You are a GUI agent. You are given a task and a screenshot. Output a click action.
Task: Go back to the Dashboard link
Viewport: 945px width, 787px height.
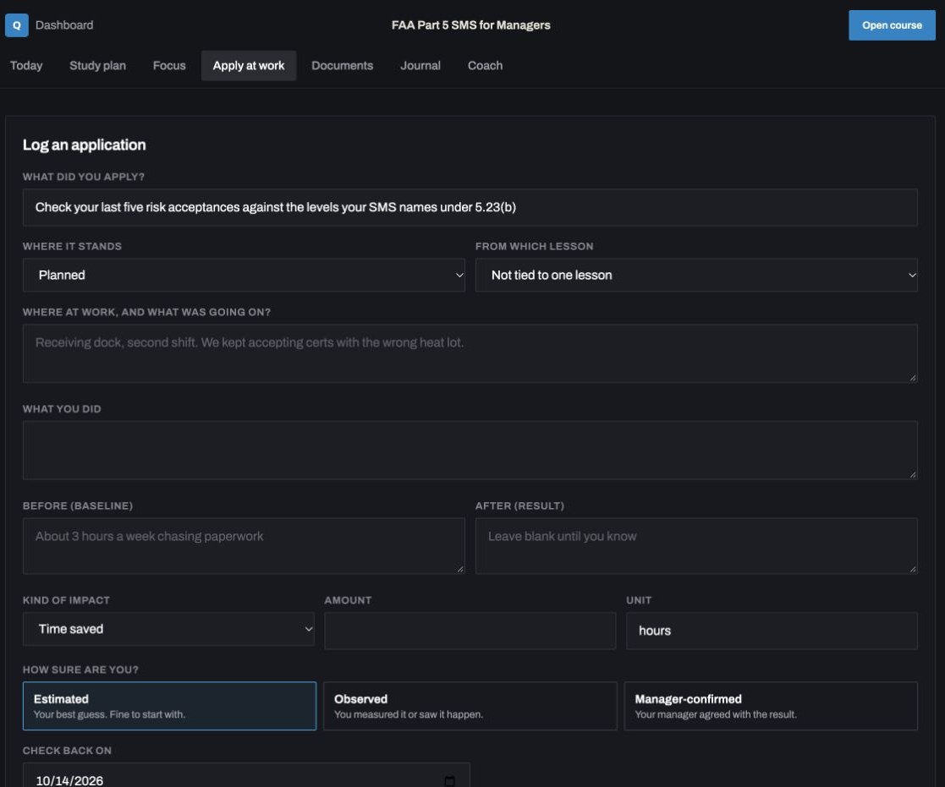[x=64, y=25]
